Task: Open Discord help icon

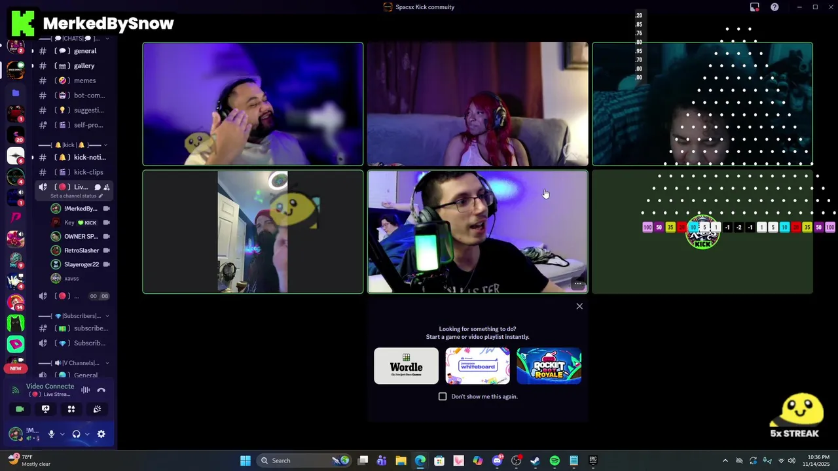Action: click(774, 7)
